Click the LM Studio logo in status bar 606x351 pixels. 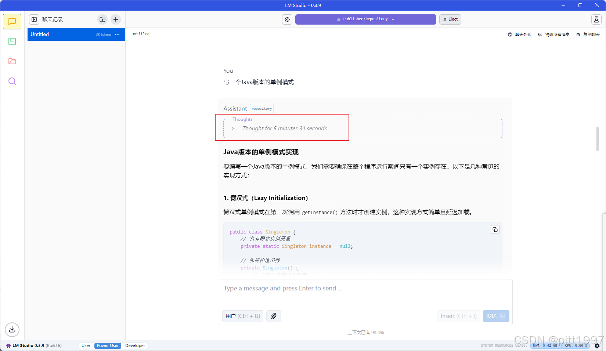(8, 345)
